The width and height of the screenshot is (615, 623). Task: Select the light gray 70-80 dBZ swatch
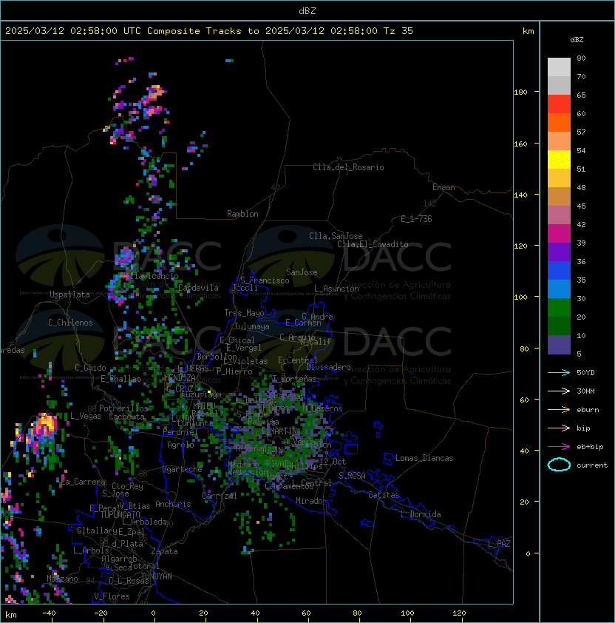(559, 67)
